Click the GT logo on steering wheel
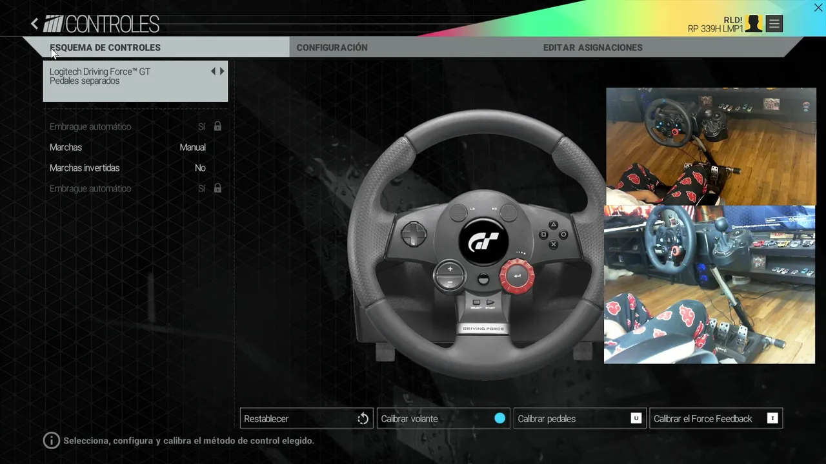Viewport: 826px width, 464px height. click(x=483, y=242)
